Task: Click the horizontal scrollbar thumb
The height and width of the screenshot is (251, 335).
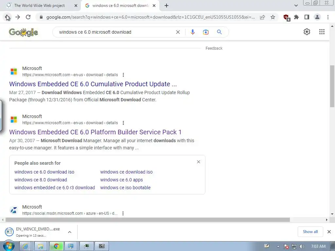Action: pyautogui.click(x=148, y=220)
